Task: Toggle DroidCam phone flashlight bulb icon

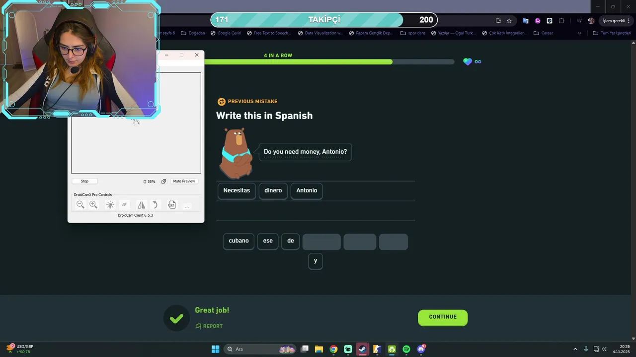Action: coord(110,205)
